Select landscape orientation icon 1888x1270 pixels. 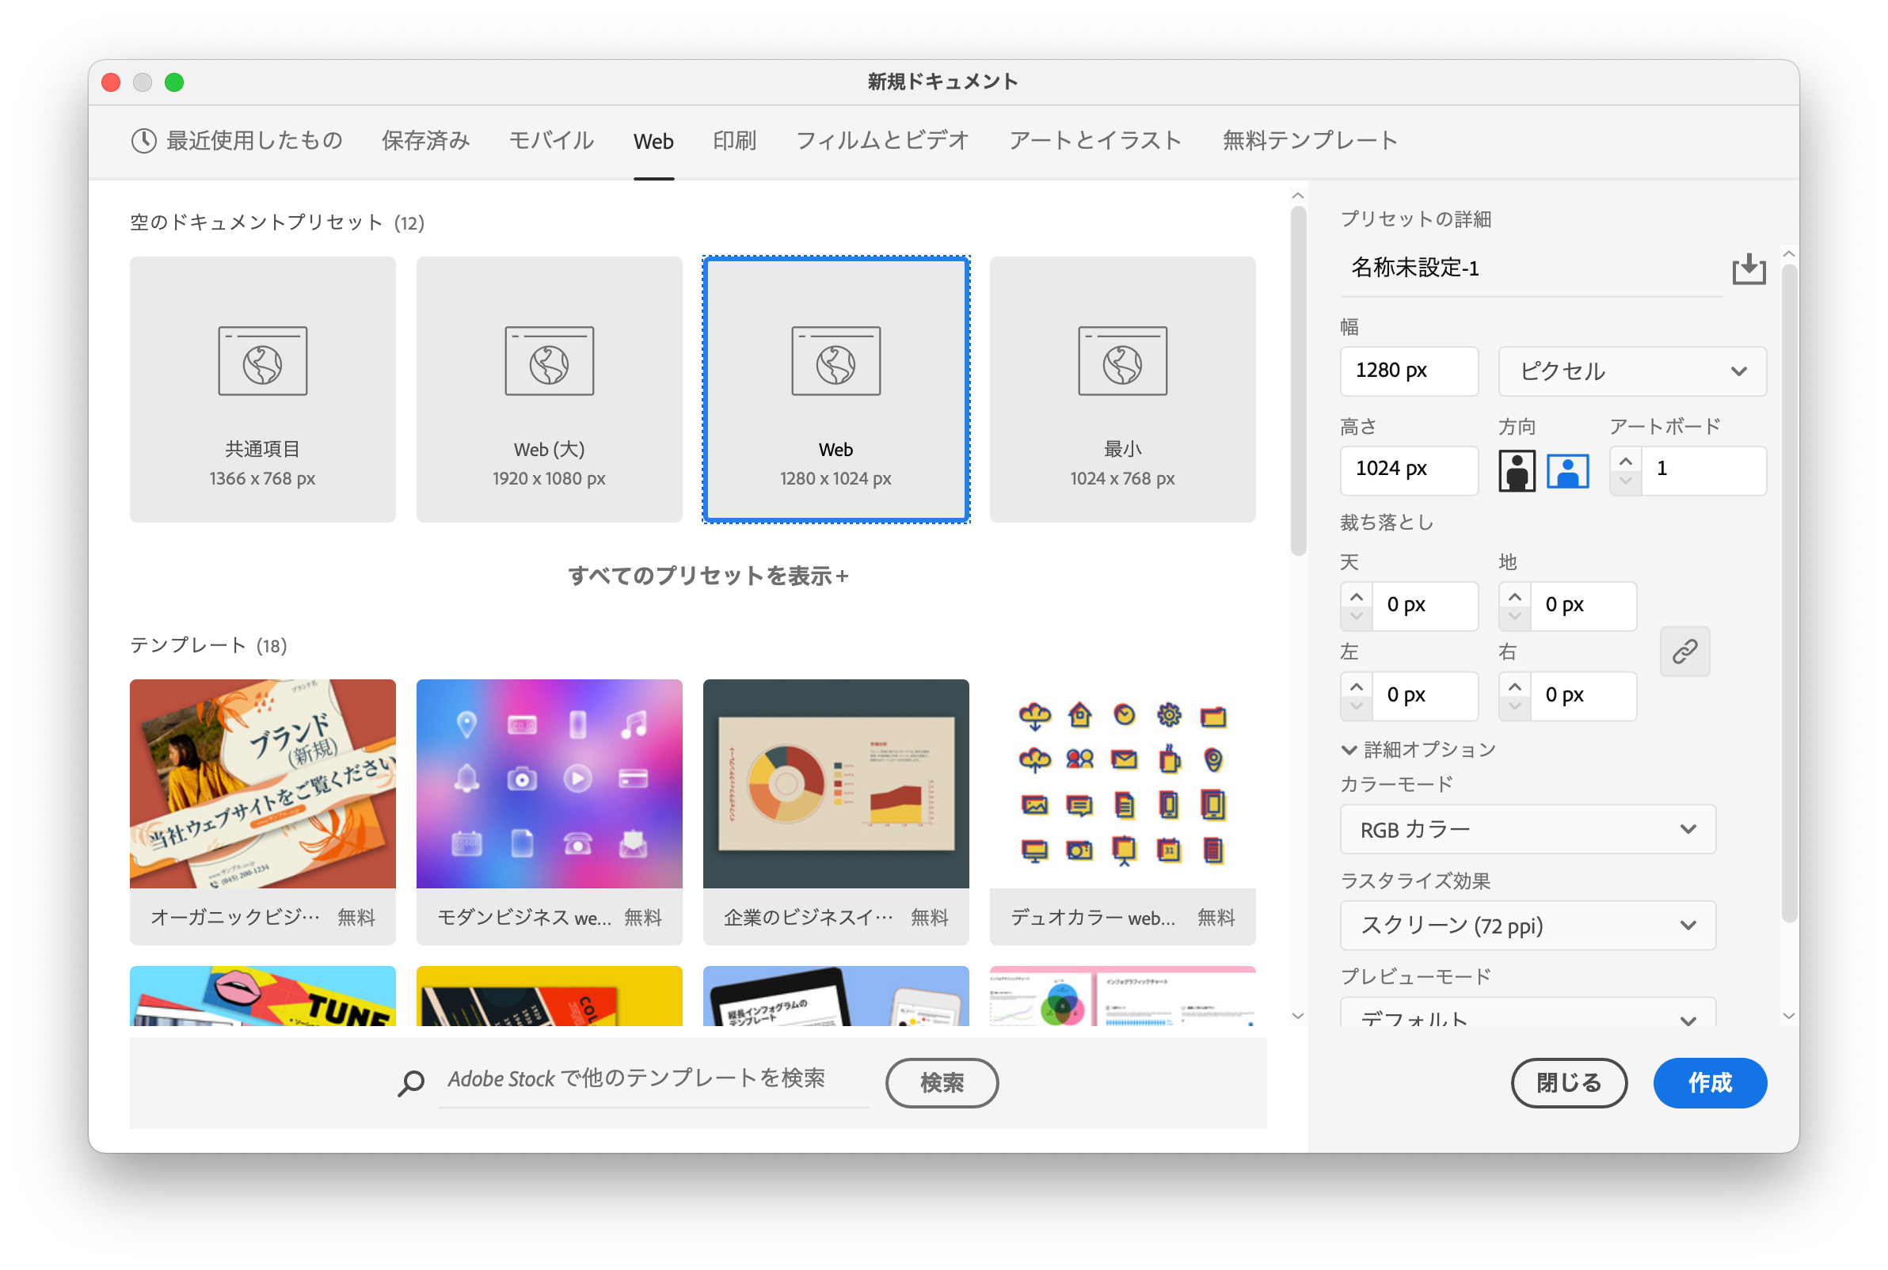point(1567,470)
